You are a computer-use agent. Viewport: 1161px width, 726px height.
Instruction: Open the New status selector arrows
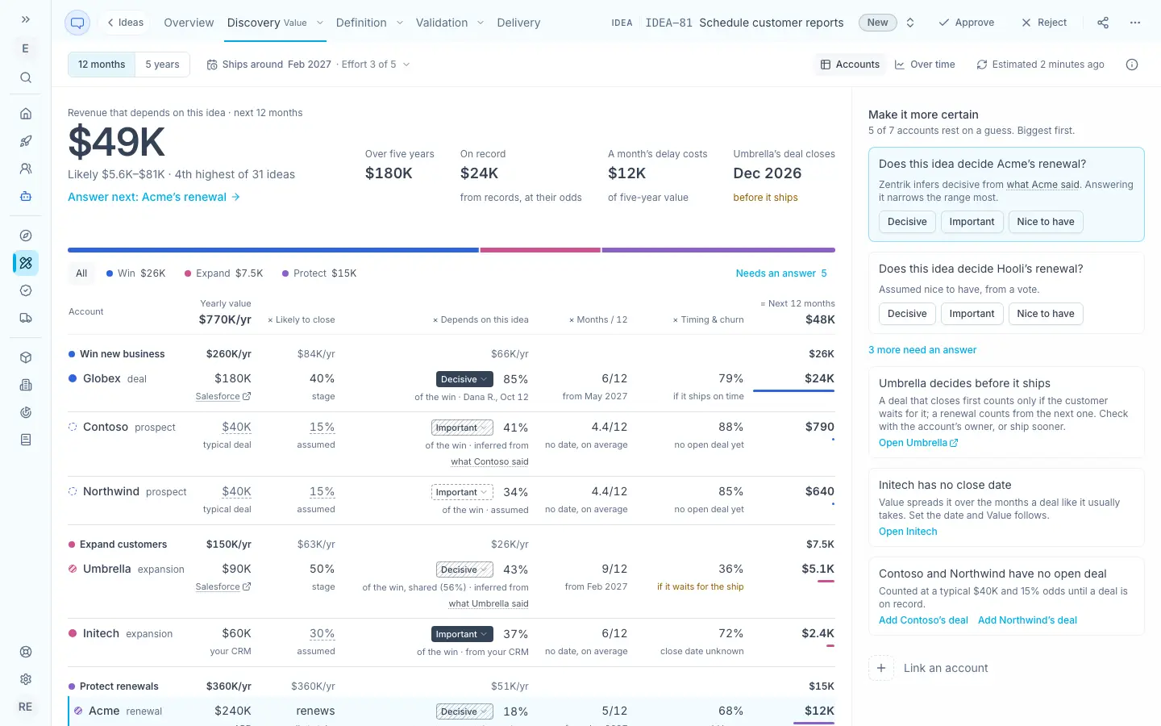pos(910,23)
